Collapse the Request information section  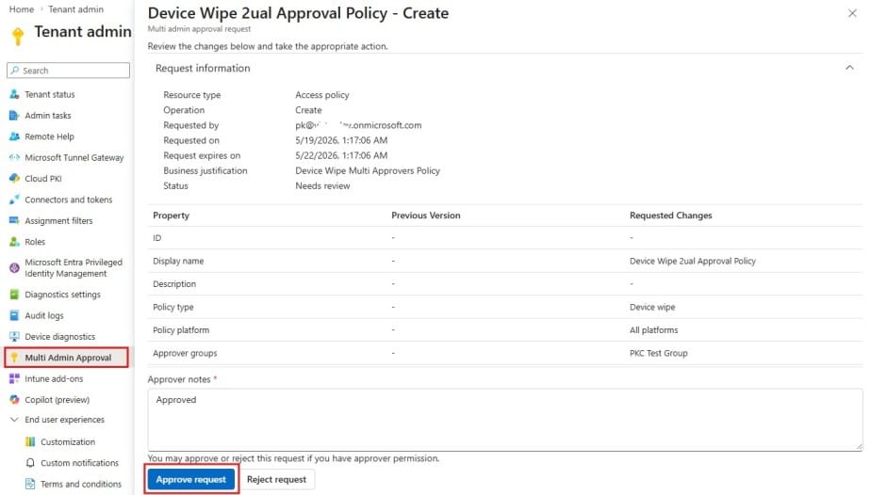pyautogui.click(x=849, y=68)
